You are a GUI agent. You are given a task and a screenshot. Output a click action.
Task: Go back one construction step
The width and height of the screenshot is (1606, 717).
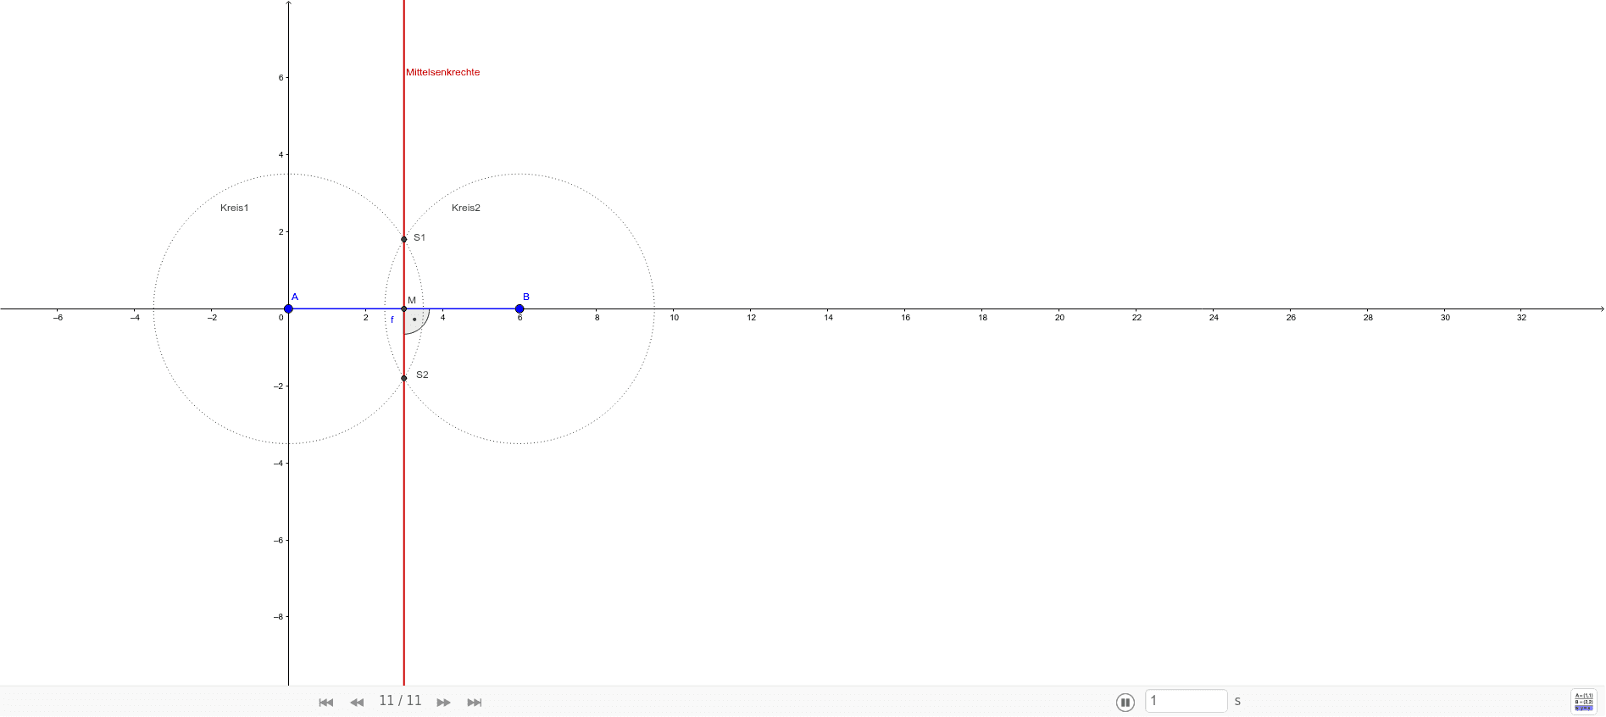357,703
